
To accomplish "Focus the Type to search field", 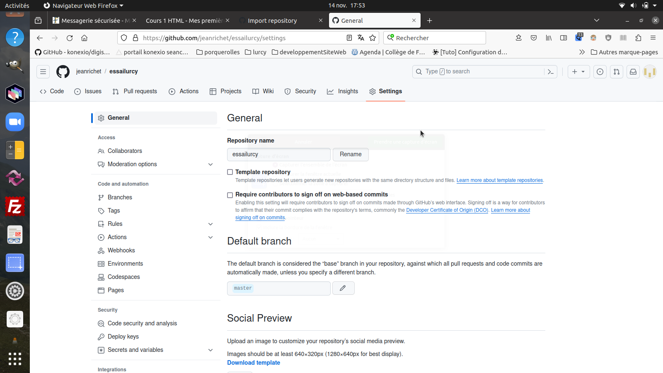I will coord(464,71).
